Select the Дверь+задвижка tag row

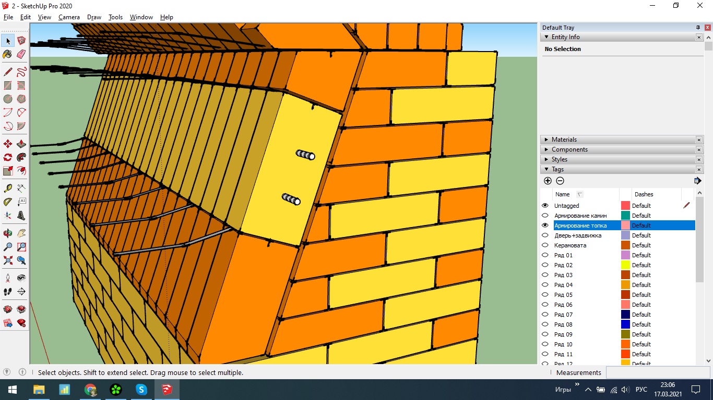point(578,235)
